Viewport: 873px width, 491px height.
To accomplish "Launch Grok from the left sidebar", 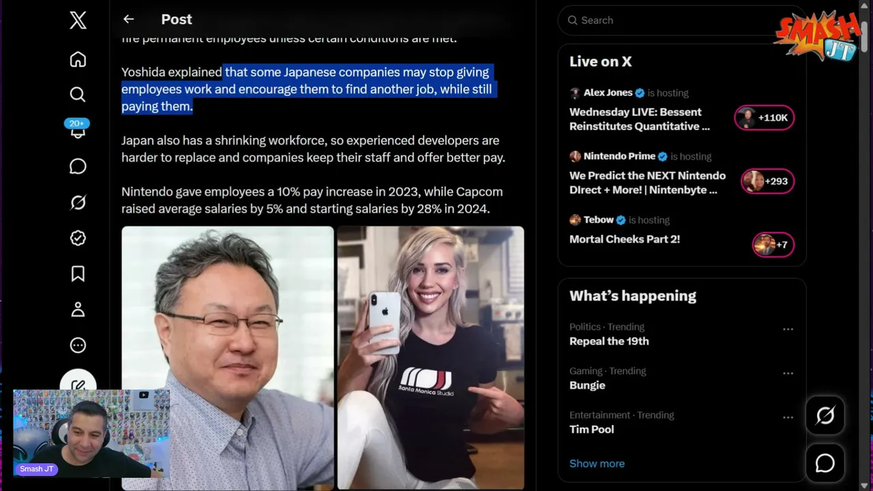I will pyautogui.click(x=78, y=203).
